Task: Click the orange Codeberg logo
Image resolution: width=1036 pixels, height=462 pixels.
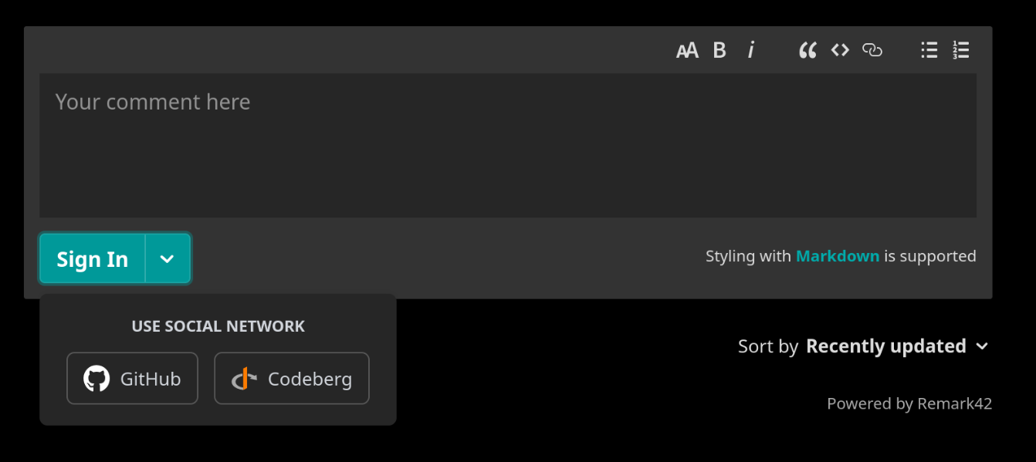Action: tap(244, 379)
